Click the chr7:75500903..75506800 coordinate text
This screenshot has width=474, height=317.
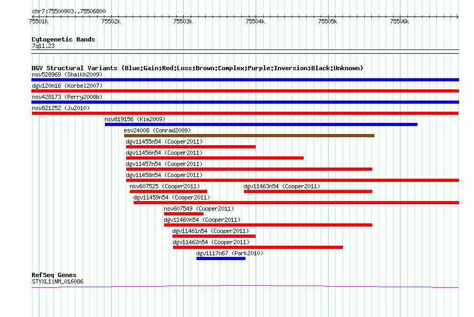point(69,11)
